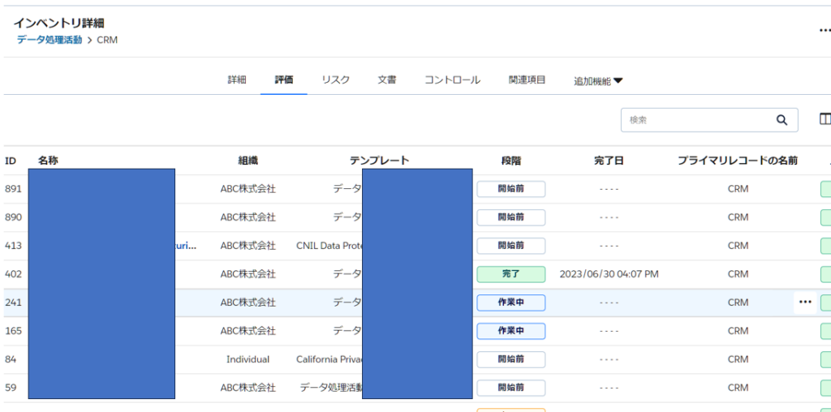Screen dimensions: 831x412
Task: Click the 完了 status badge in row 402
Action: coord(510,274)
